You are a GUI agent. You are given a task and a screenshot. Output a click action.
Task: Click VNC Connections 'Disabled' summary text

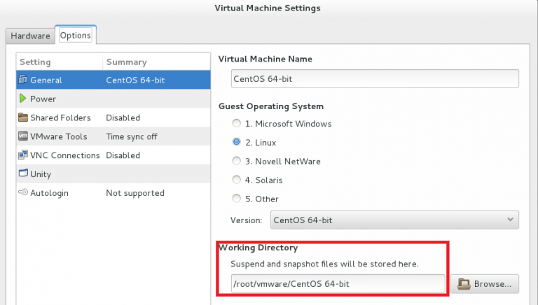(x=123, y=155)
